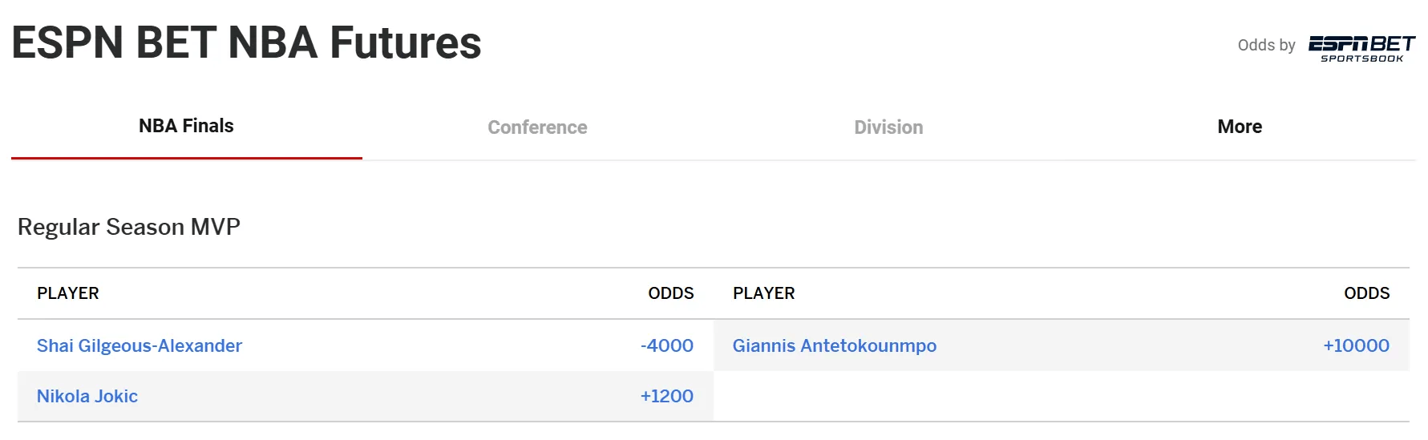Open Nikola Jokic player link
Viewport: 1428px width, 440px height.
pyautogui.click(x=87, y=396)
